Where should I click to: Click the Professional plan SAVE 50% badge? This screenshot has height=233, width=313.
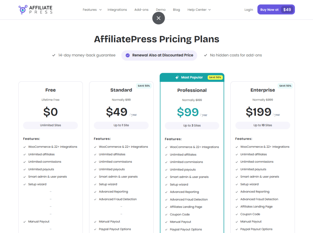click(215, 77)
